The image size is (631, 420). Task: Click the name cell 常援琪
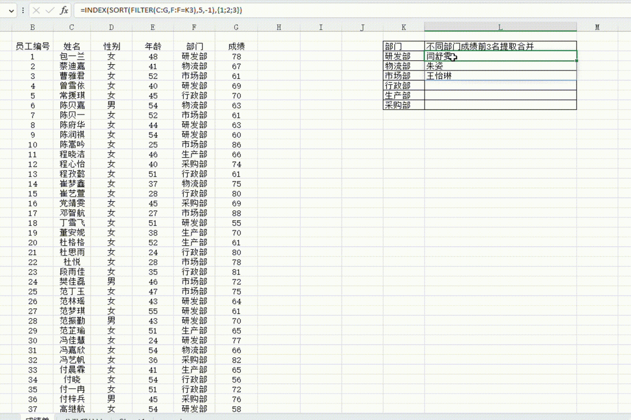coord(72,95)
